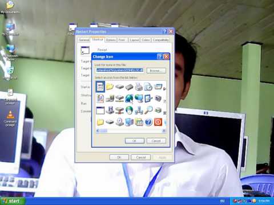The image size is (274, 205).
Task: Click the Change Icon help question button
Action: tap(160, 56)
